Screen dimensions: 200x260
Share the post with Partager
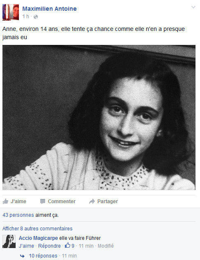click(x=108, y=201)
